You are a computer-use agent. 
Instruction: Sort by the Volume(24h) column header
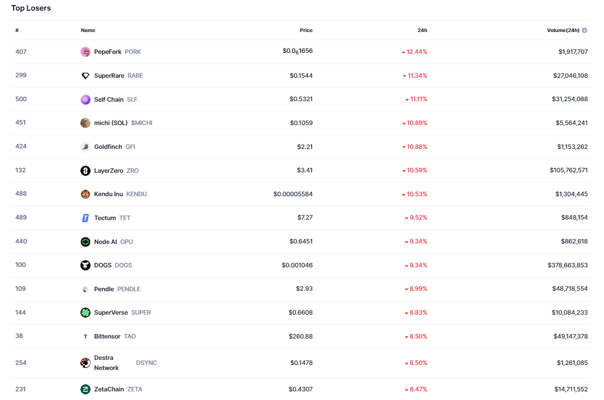coord(563,30)
